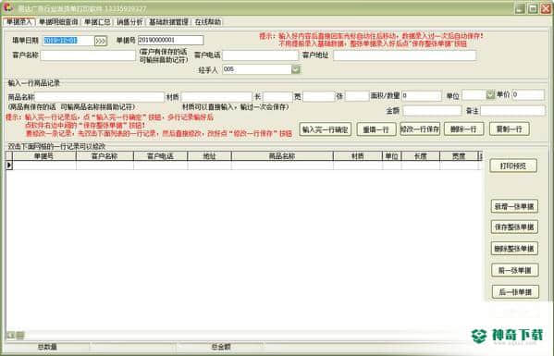Screen dimensions: 554x356
Task: Click the 输入完一行确定 button
Action: click(325, 129)
